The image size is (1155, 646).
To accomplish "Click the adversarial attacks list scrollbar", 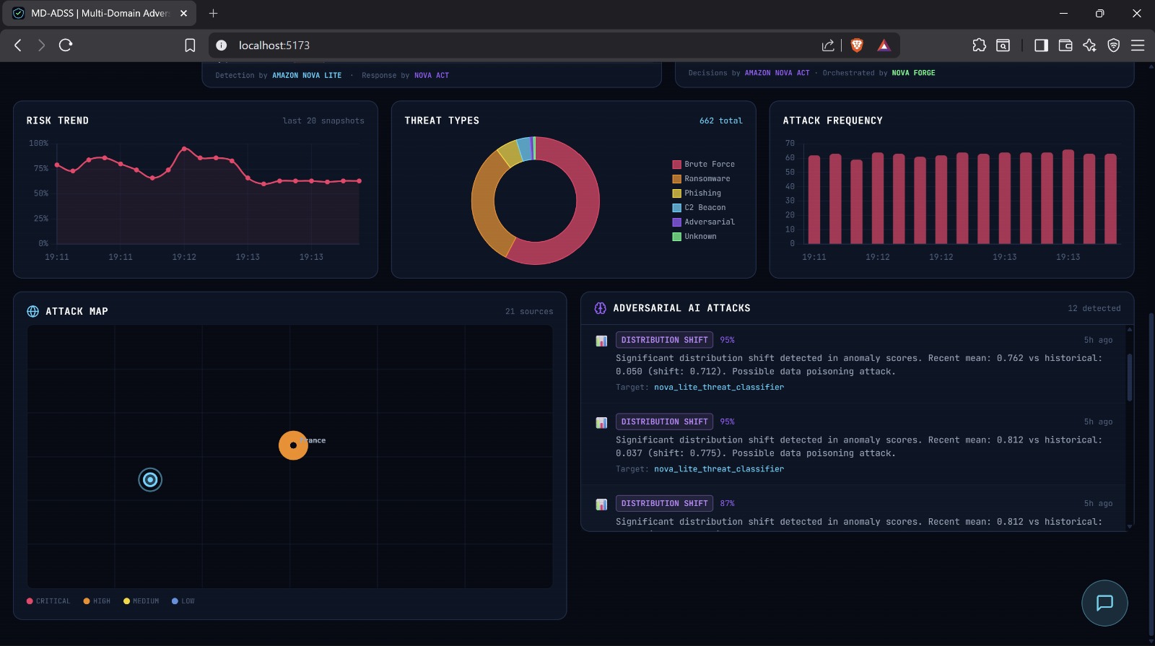I will pos(1130,377).
